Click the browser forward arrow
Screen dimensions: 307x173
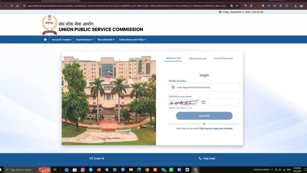point(5,6)
